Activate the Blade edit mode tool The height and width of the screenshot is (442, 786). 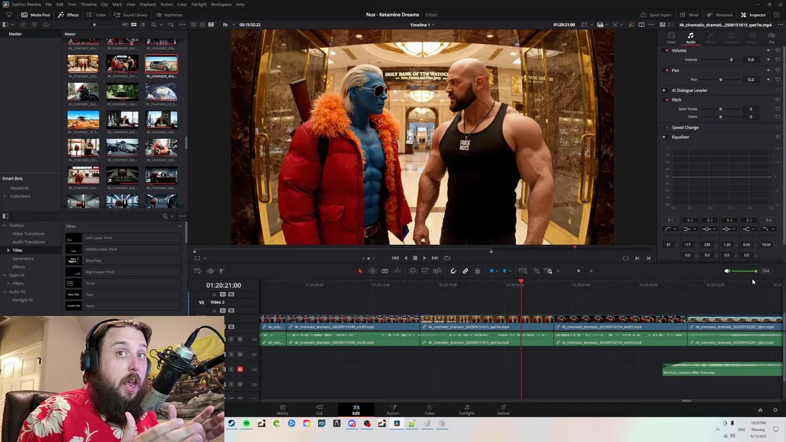(385, 271)
